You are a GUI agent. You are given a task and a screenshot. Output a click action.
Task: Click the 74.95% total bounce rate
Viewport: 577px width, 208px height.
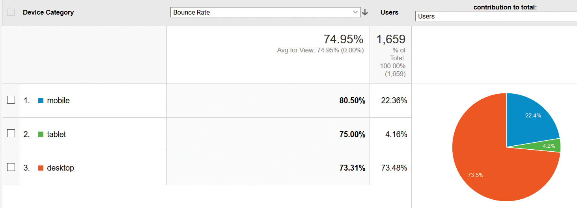tap(343, 39)
